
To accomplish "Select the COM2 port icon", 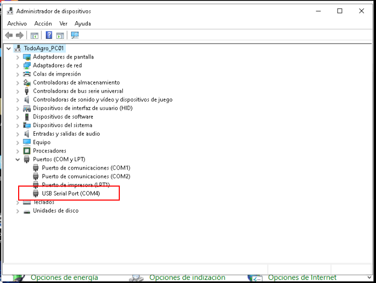I will (36, 177).
